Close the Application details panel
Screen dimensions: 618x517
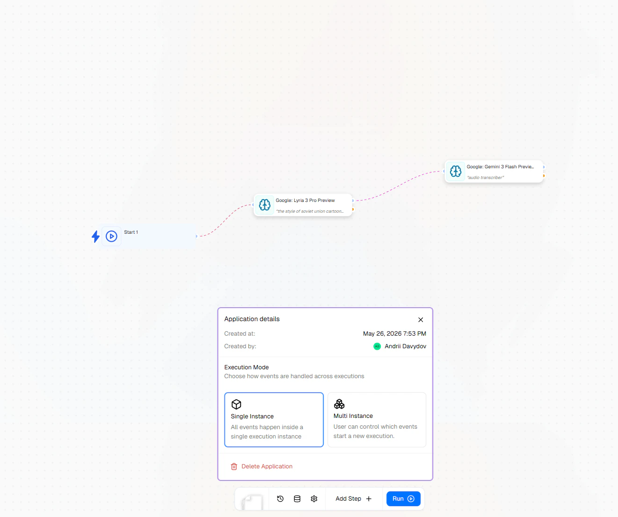coord(421,320)
